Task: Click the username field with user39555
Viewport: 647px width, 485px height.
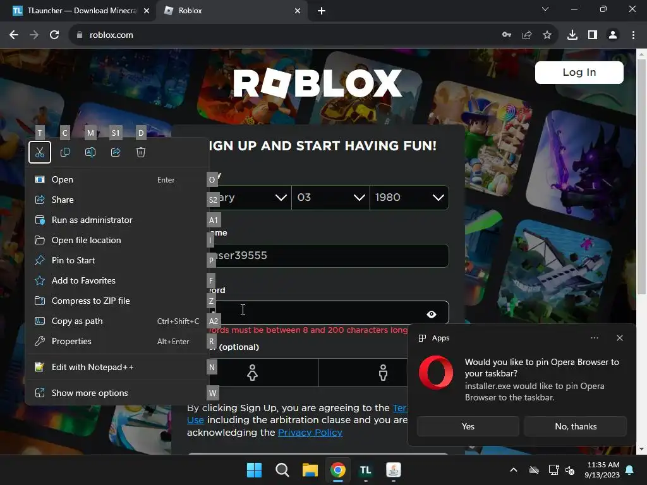Action: tap(329, 256)
